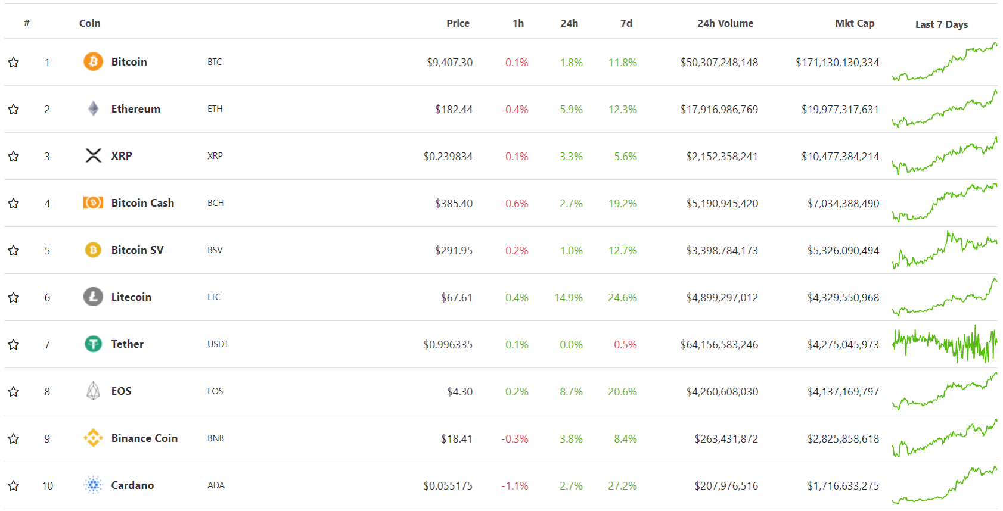Click Bitcoin's market cap $171,130,130,334

pyautogui.click(x=837, y=62)
